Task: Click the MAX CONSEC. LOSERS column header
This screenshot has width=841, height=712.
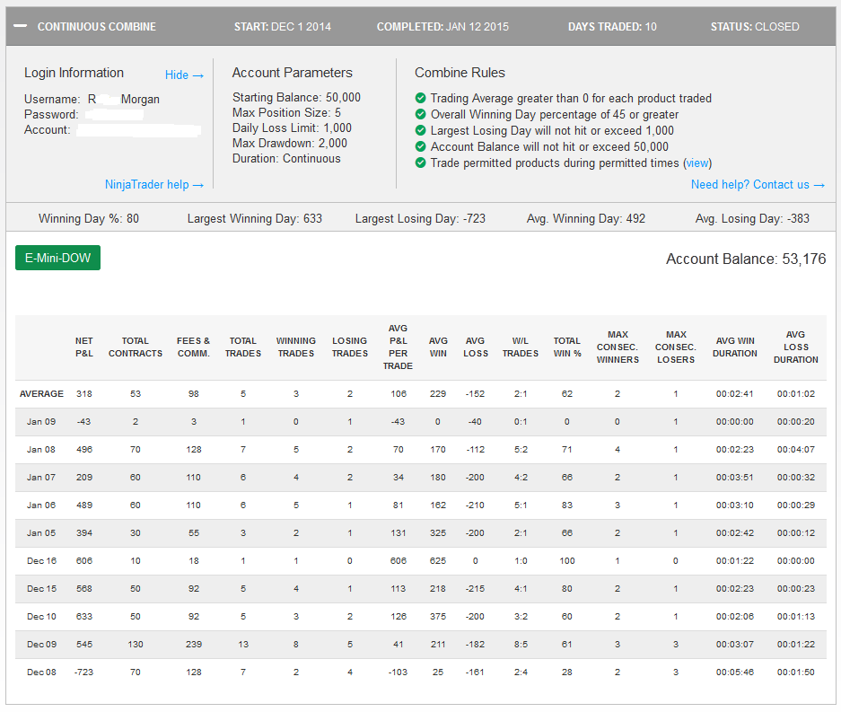Action: [x=676, y=347]
